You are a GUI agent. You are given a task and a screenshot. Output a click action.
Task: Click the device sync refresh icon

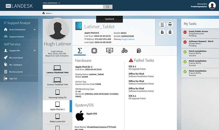[x=163, y=24]
